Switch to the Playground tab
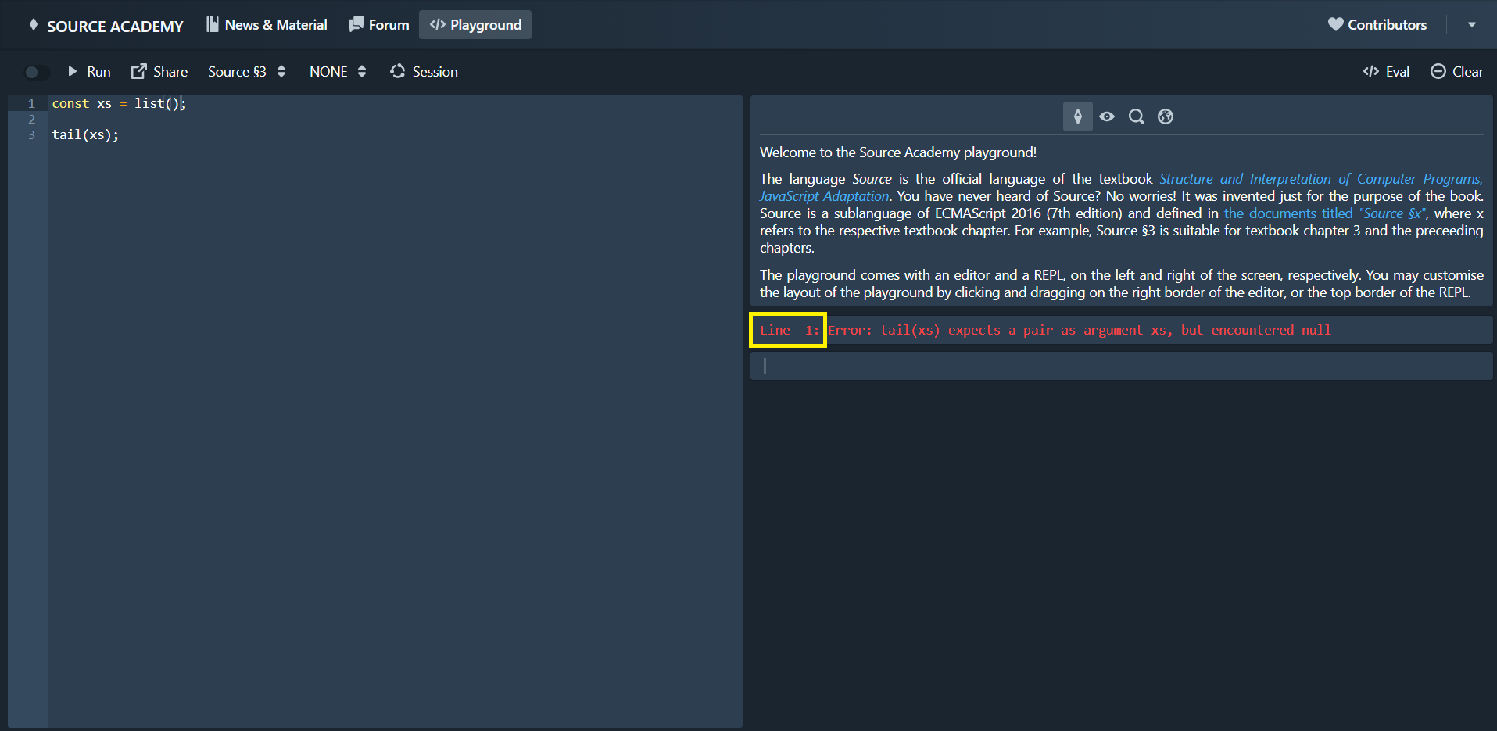Image resolution: width=1497 pixels, height=731 pixels. coord(475,24)
